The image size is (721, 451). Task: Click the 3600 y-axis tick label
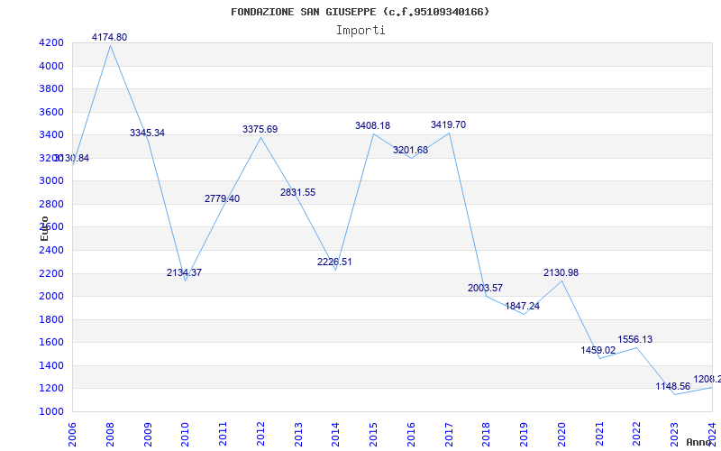51,112
